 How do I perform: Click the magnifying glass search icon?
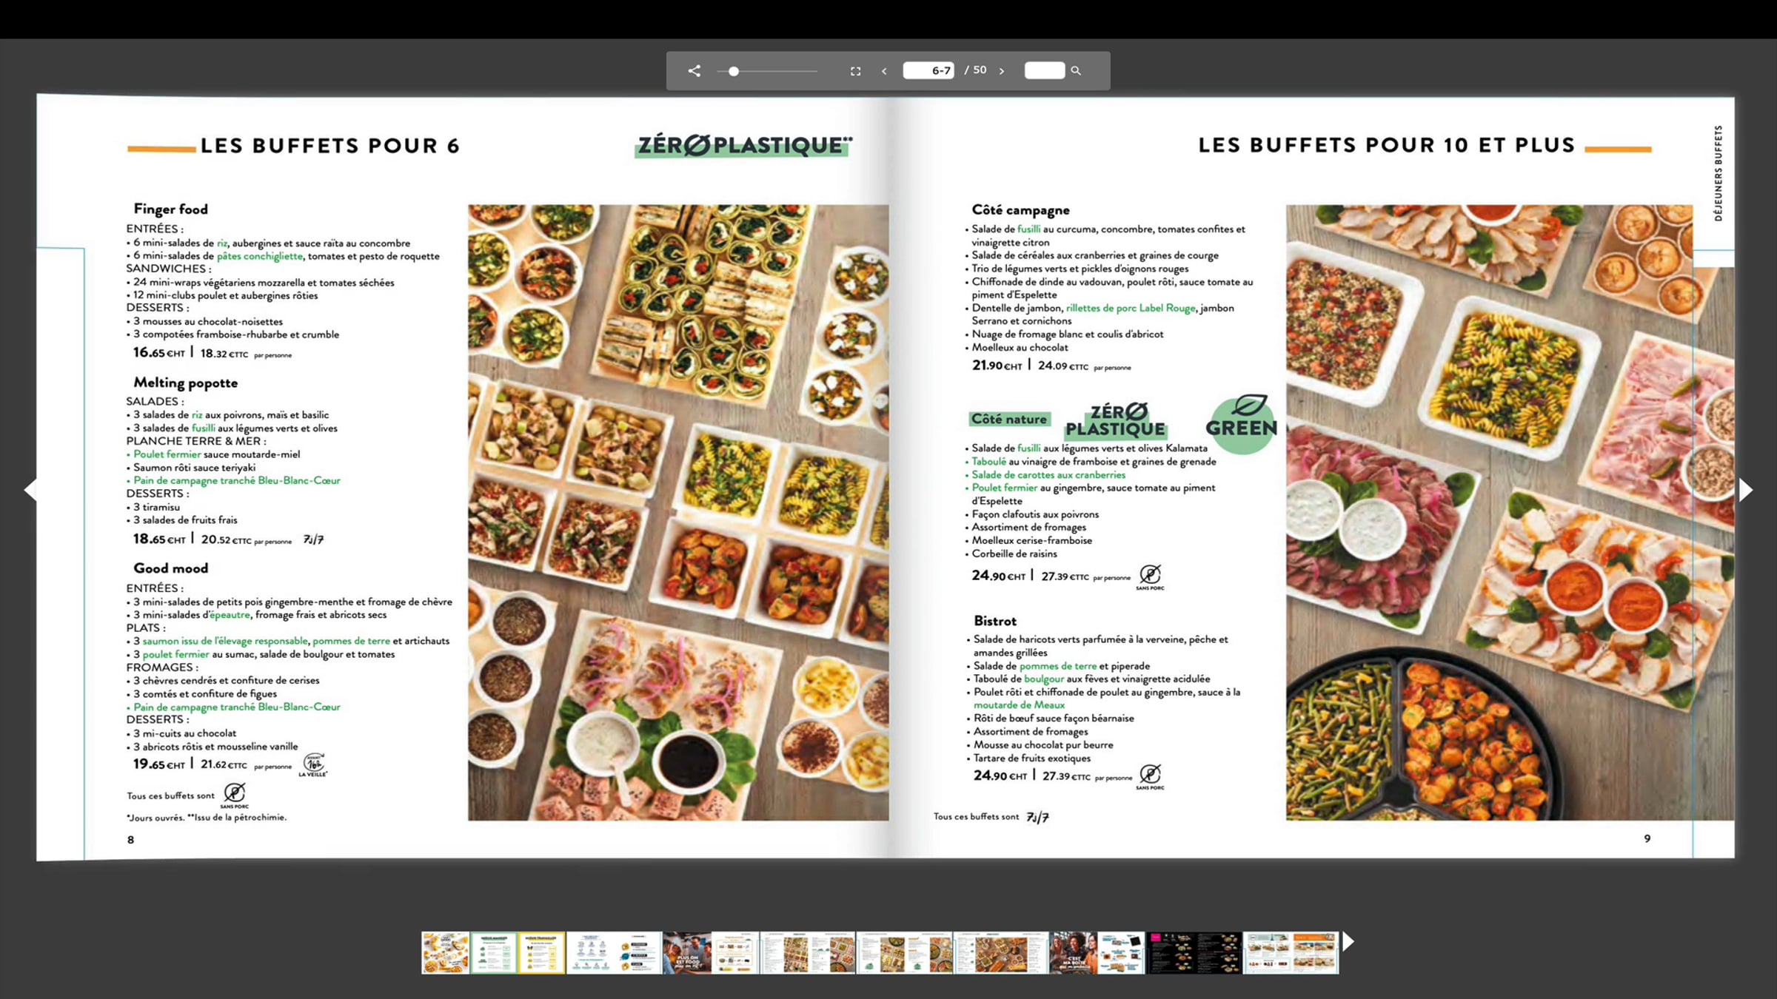click(x=1076, y=71)
